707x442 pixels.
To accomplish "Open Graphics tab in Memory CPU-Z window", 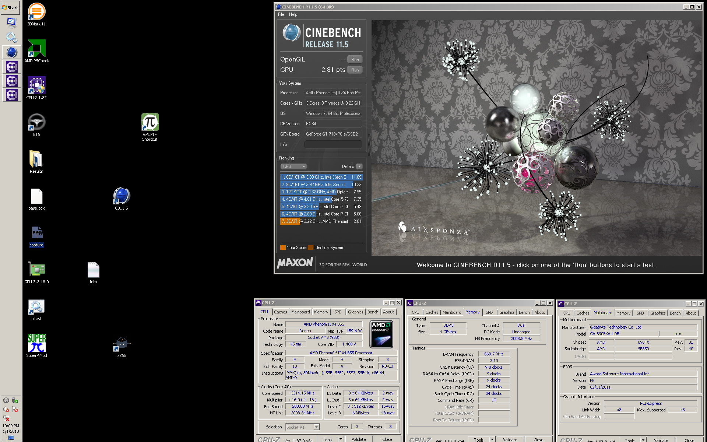I will pos(507,312).
